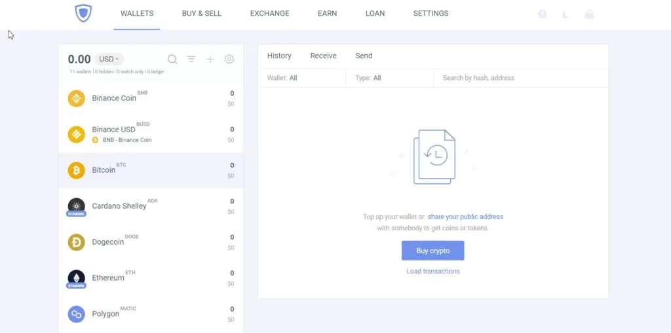This screenshot has height=333, width=671.
Task: Click the Cardano STAKING badge
Action: tap(76, 214)
